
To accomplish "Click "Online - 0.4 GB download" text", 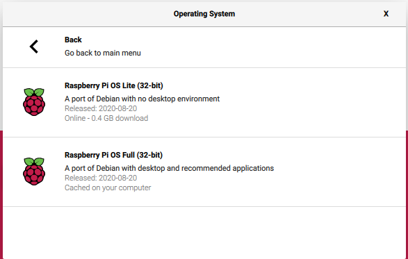I will click(106, 118).
